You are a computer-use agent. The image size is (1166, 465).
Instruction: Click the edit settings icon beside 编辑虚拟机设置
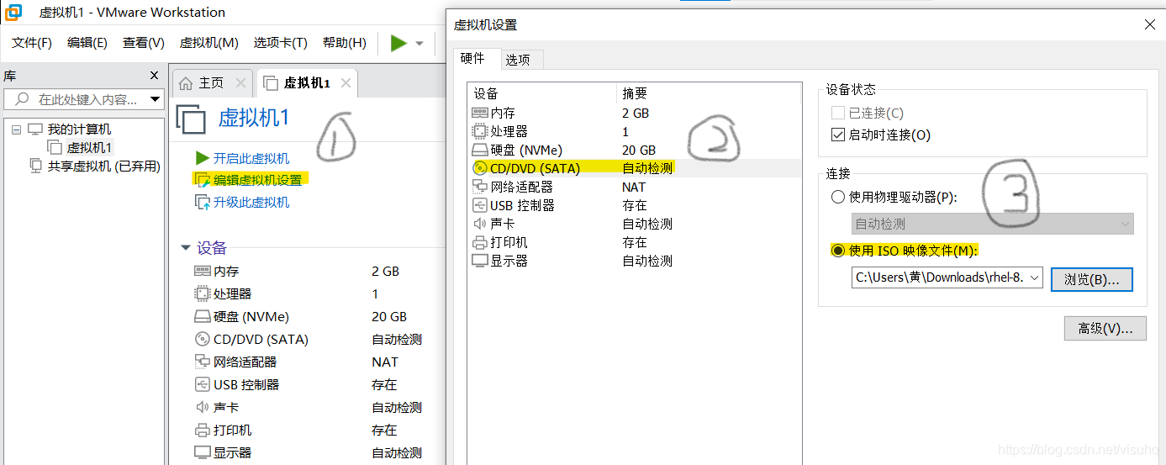point(202,180)
